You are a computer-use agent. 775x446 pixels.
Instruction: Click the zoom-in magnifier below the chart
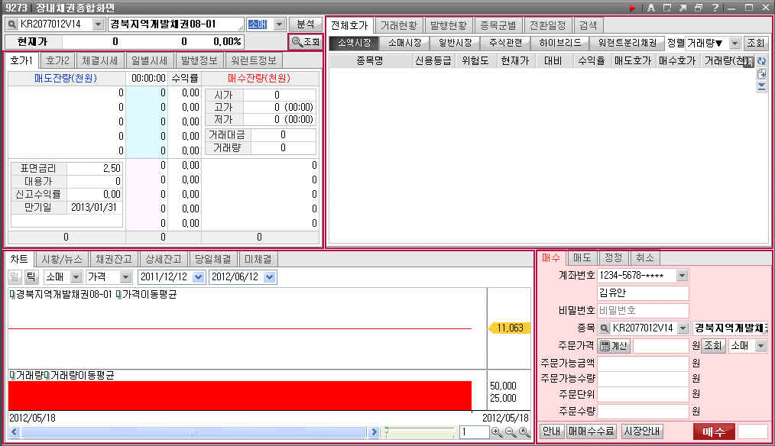497,432
